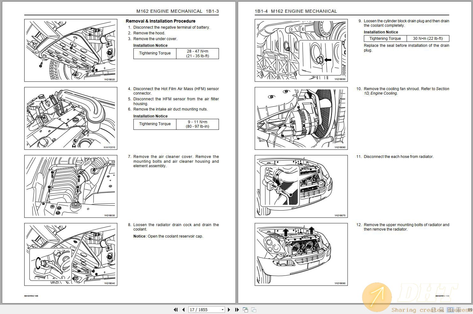The height and width of the screenshot is (314, 473).
Task: Click the radiator removal figure YAD1B080
Action: 301,254
